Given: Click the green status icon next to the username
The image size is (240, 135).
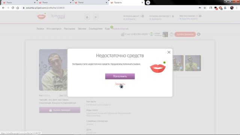Looking at the screenshot, I should click(x=151, y=34).
